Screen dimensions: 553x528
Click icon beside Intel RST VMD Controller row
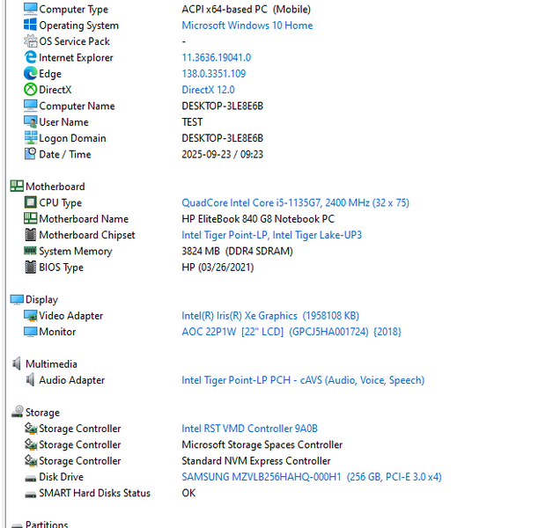pos(30,429)
